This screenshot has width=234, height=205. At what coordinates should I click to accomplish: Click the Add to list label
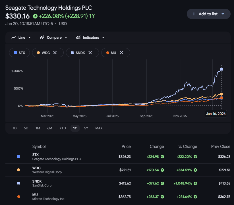pos(208,14)
